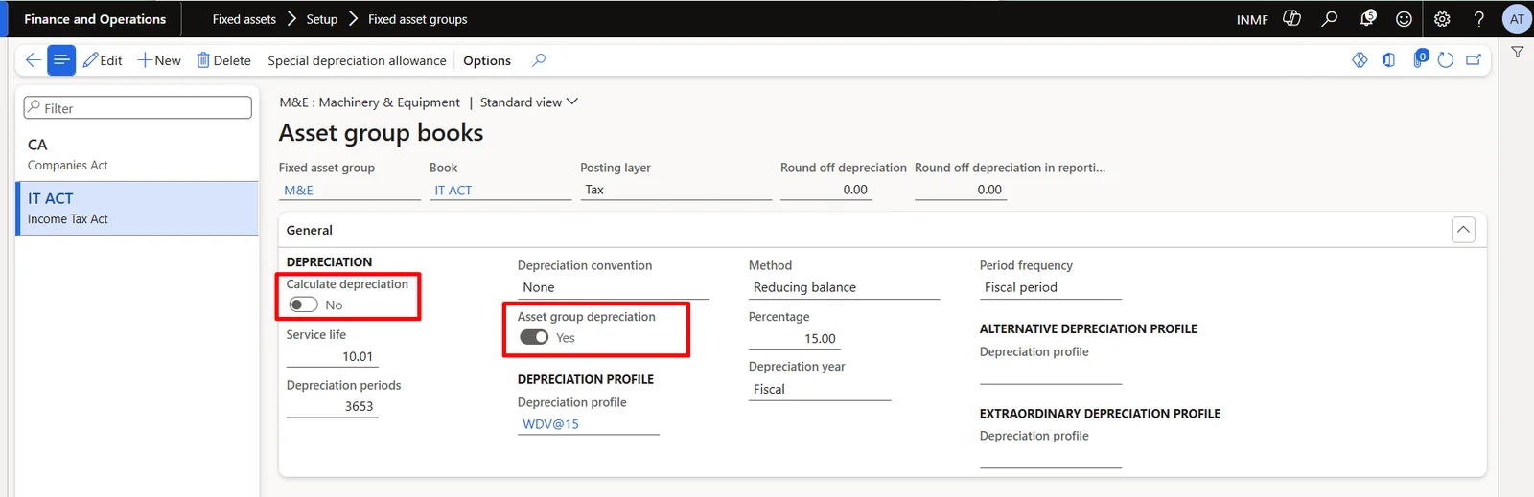Image resolution: width=1534 pixels, height=497 pixels.
Task: Open form in new window
Action: 1474,60
